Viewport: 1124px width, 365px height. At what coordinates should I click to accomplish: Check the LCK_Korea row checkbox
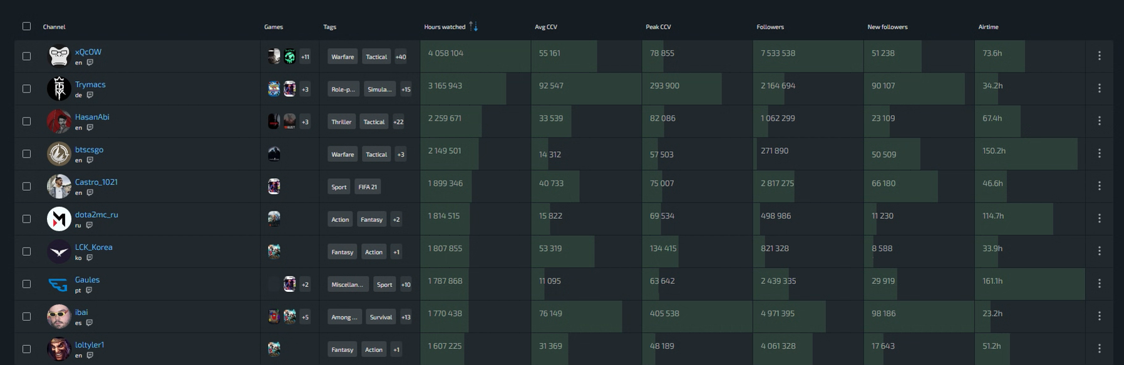click(26, 251)
